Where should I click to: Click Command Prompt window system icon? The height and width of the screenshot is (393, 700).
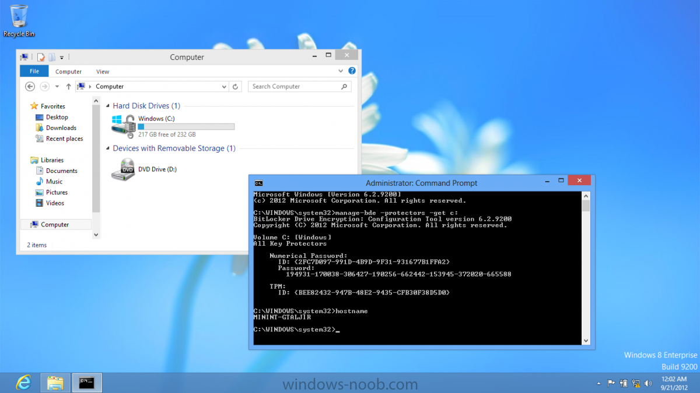coord(258,183)
